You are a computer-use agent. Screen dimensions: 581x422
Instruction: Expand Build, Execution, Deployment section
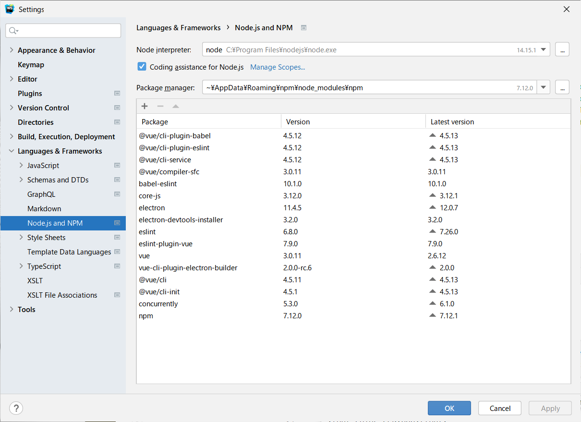click(12, 137)
